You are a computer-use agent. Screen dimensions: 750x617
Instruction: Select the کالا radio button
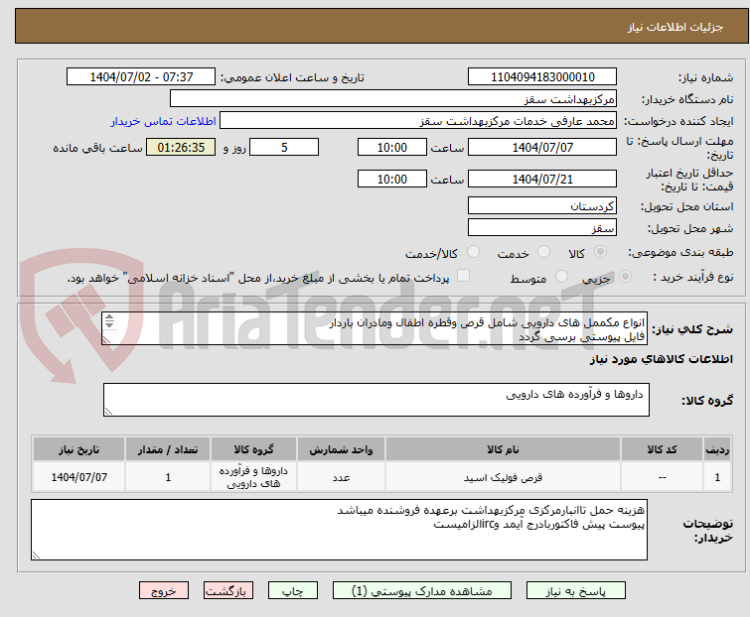tap(600, 252)
